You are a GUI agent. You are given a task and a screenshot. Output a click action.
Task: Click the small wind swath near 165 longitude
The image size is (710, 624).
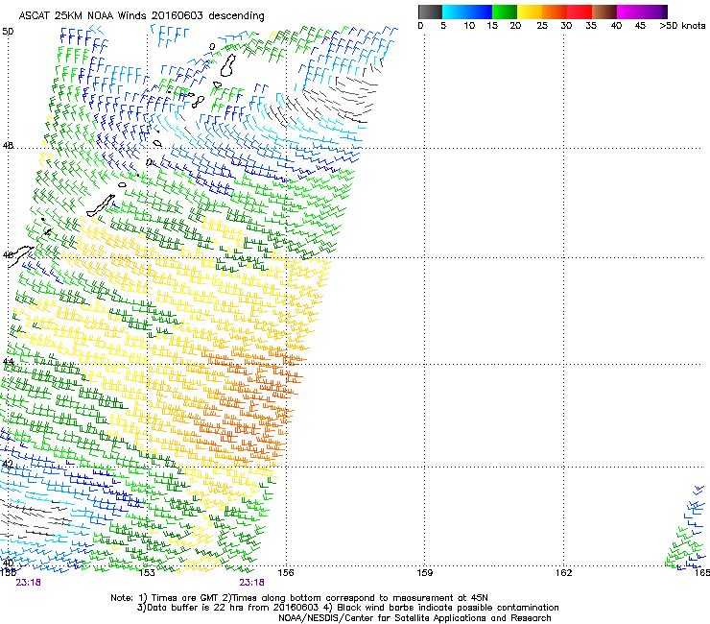pyautogui.click(x=686, y=528)
